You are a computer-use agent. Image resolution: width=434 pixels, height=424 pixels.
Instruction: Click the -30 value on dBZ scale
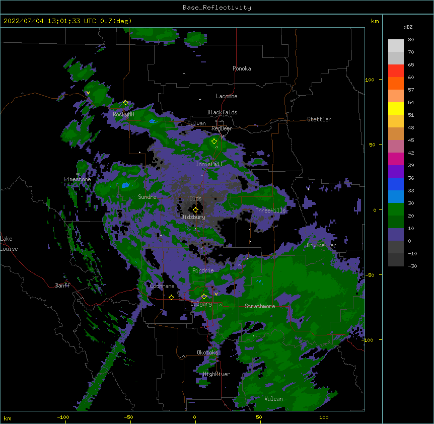coord(412,266)
